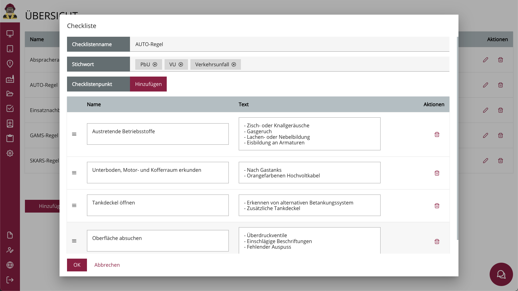Delete the Tankdeckel öffnen checklist item

point(437,206)
